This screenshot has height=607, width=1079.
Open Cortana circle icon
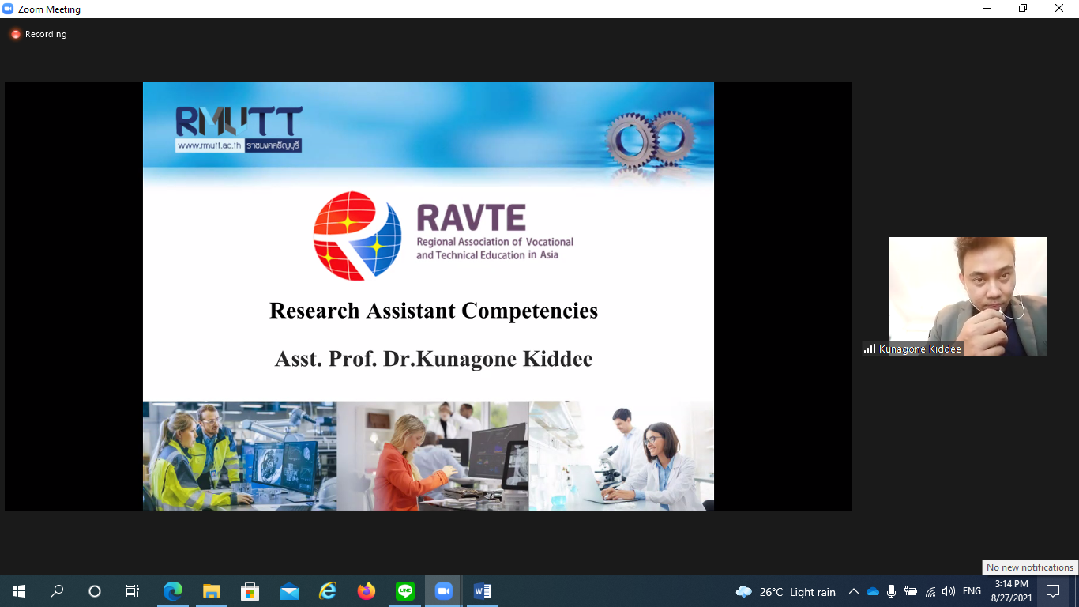pos(95,591)
